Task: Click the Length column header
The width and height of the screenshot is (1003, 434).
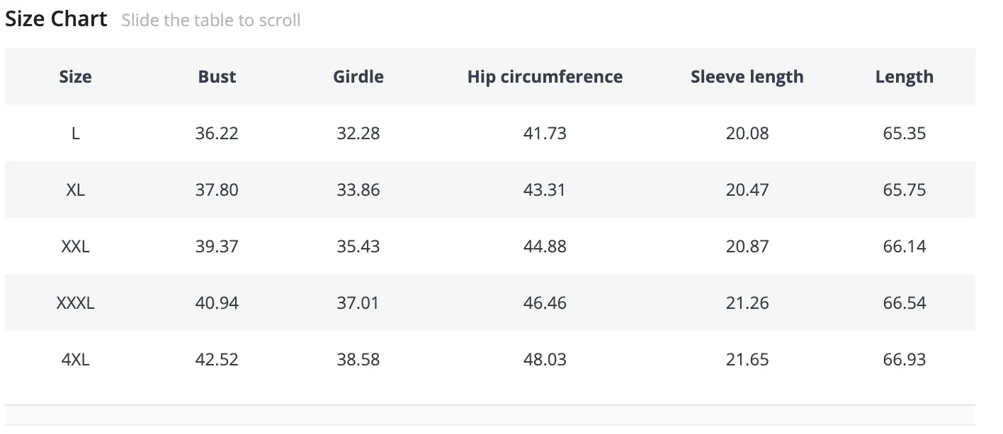Action: [905, 76]
